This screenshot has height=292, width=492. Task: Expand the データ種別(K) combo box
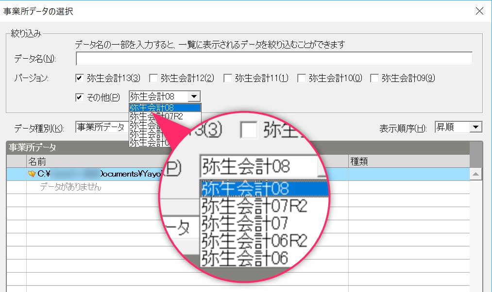[x=102, y=127]
